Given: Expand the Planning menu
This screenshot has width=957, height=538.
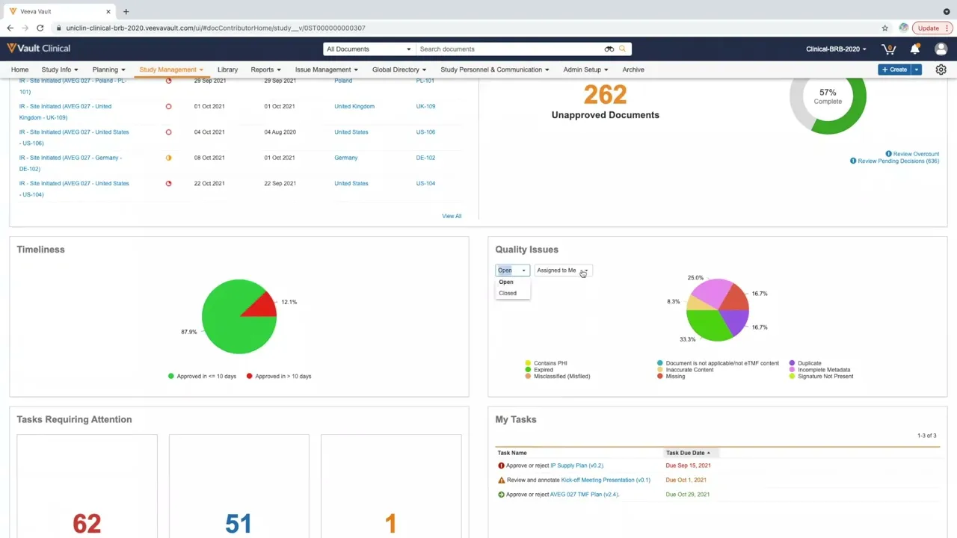Looking at the screenshot, I should 109,69.
